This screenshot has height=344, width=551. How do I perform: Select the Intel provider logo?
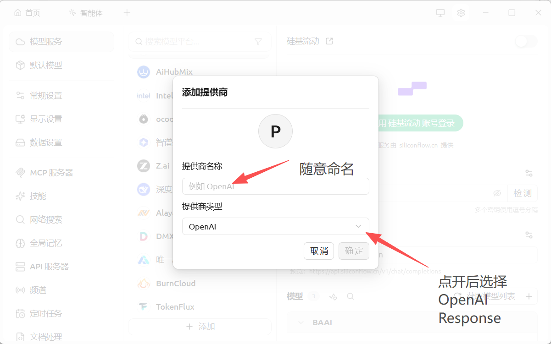click(144, 96)
